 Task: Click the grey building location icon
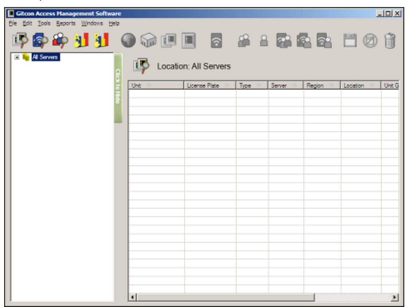tap(148, 40)
